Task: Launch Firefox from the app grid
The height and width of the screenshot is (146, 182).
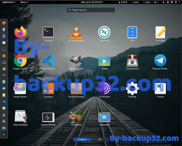Action: 21,32
